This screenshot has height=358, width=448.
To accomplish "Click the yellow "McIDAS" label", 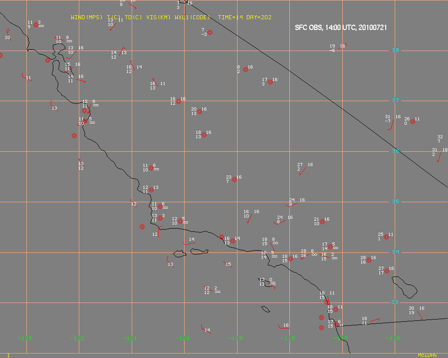I will (427, 355).
